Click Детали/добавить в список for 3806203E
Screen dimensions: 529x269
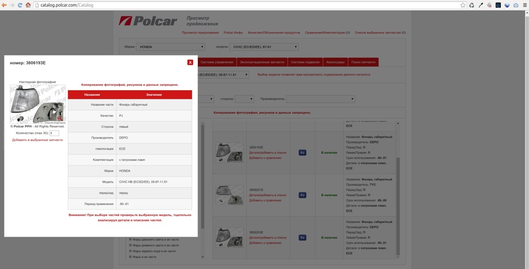tap(268, 238)
